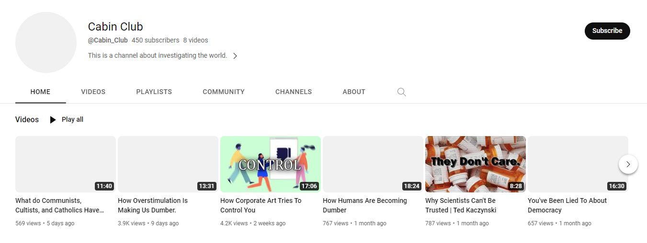Viewport: 647px width, 243px height.
Task: Open the About tab
Action: pos(353,92)
